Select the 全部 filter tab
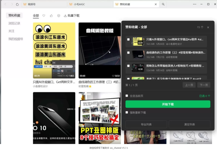 pos(36,16)
